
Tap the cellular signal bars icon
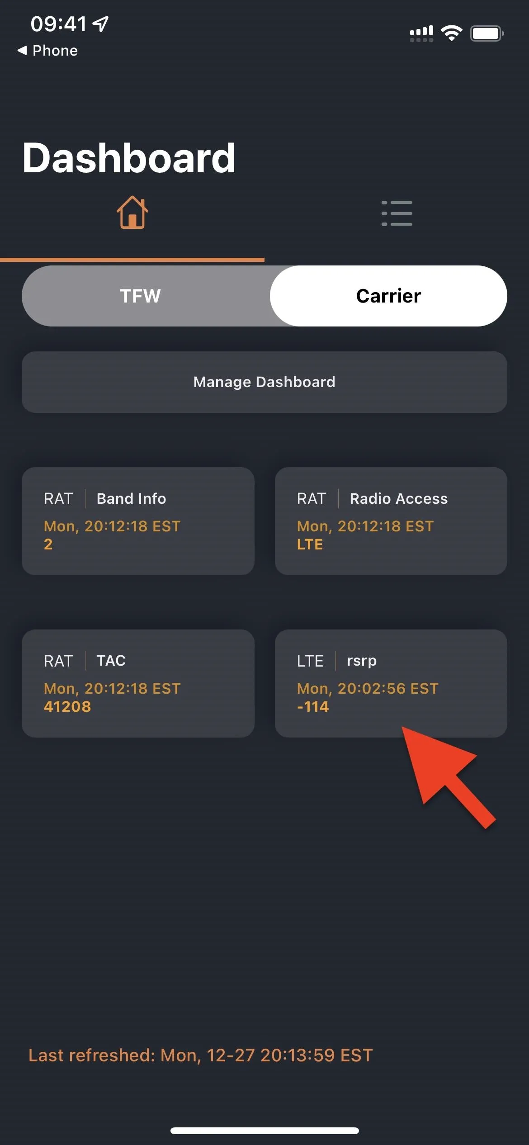point(421,33)
